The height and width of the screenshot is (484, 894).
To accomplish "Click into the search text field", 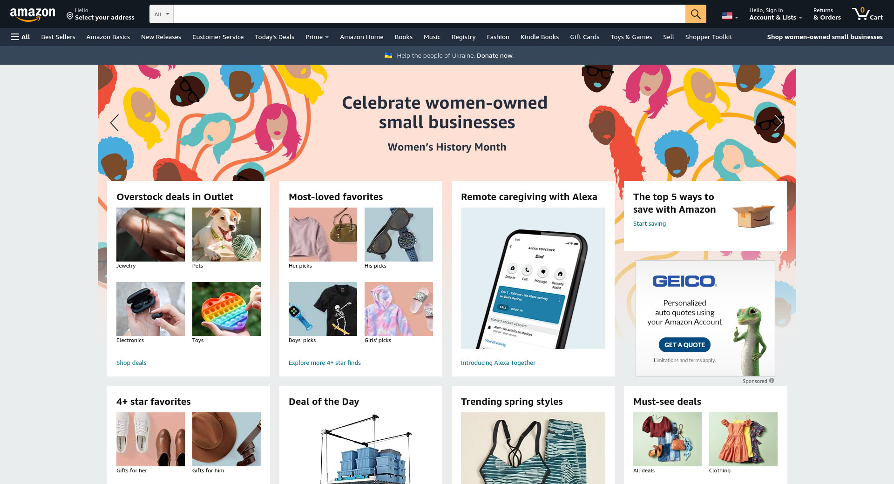I will pos(429,14).
